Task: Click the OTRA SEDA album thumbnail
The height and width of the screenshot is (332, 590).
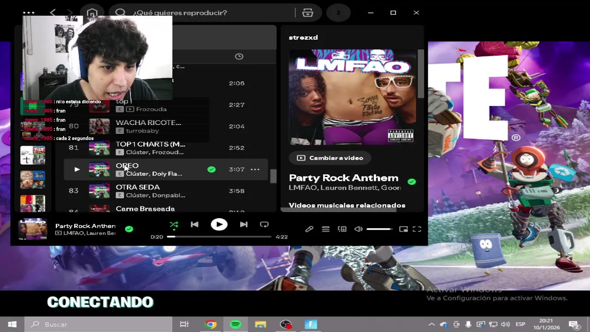Action: click(x=99, y=191)
